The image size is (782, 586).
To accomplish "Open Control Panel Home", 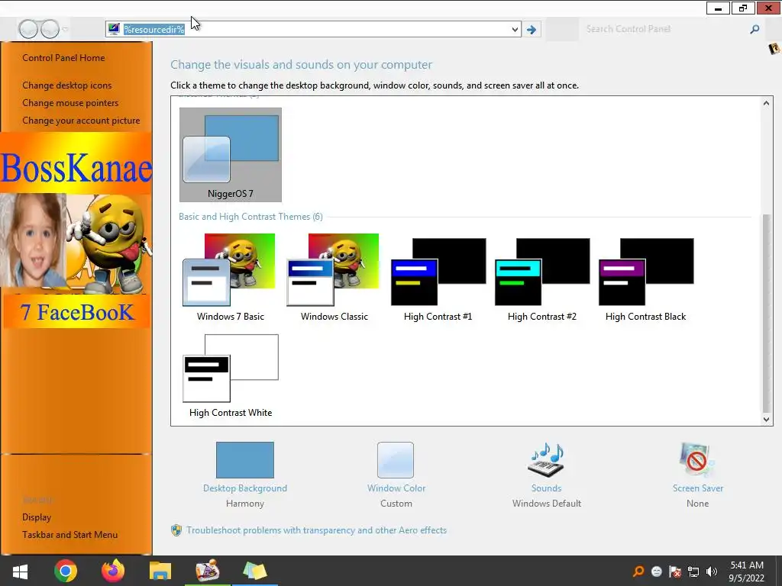I will pyautogui.click(x=63, y=58).
